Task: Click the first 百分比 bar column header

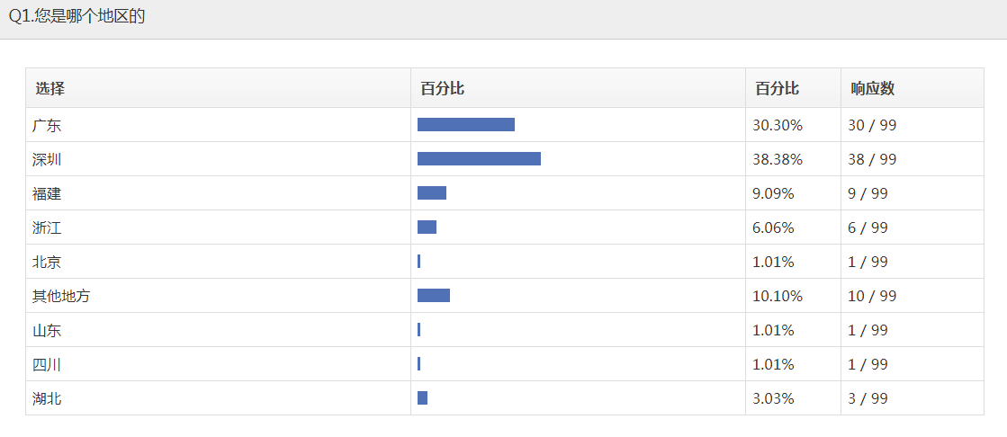Action: click(x=443, y=89)
